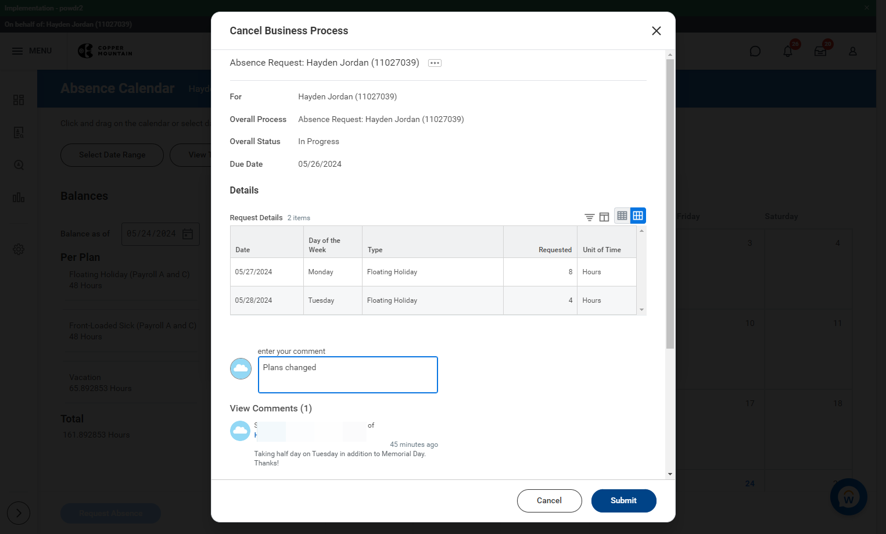Click the filter icon above Request Details

click(x=589, y=217)
